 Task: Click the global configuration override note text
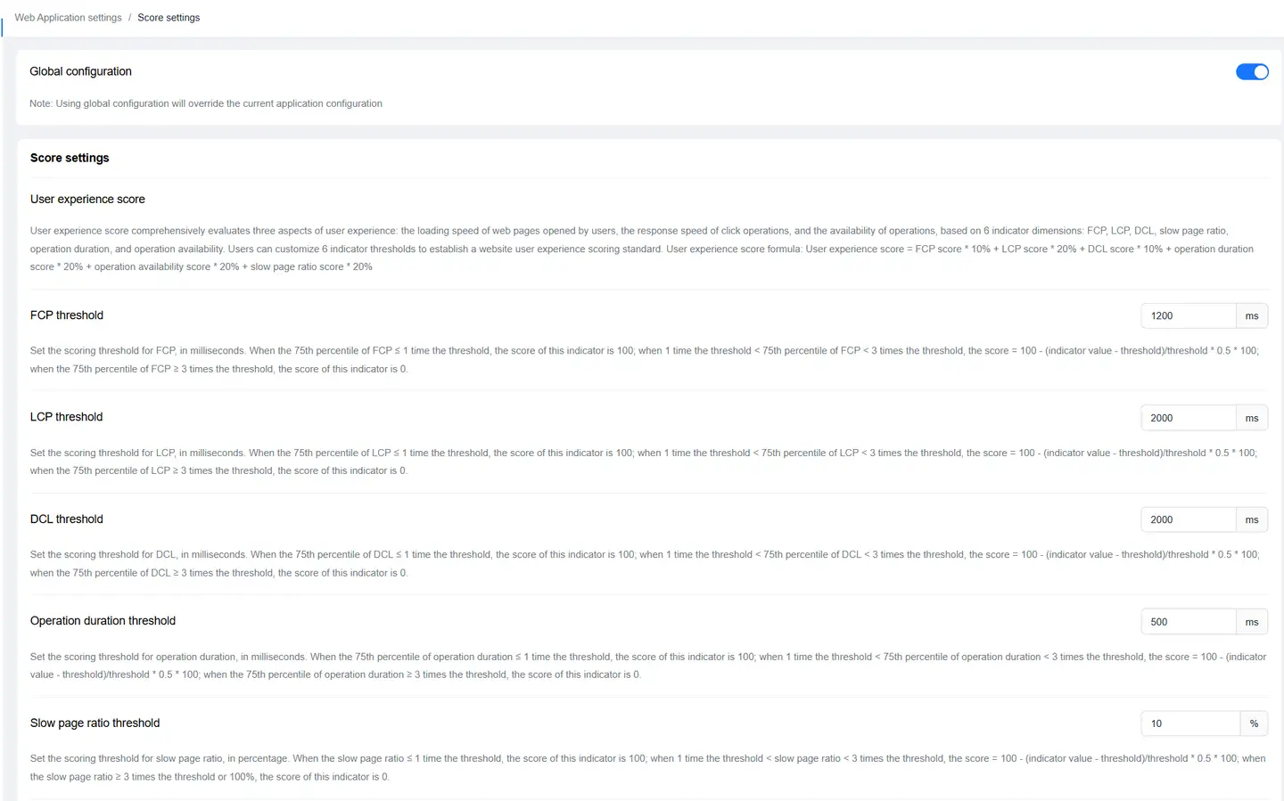[206, 103]
